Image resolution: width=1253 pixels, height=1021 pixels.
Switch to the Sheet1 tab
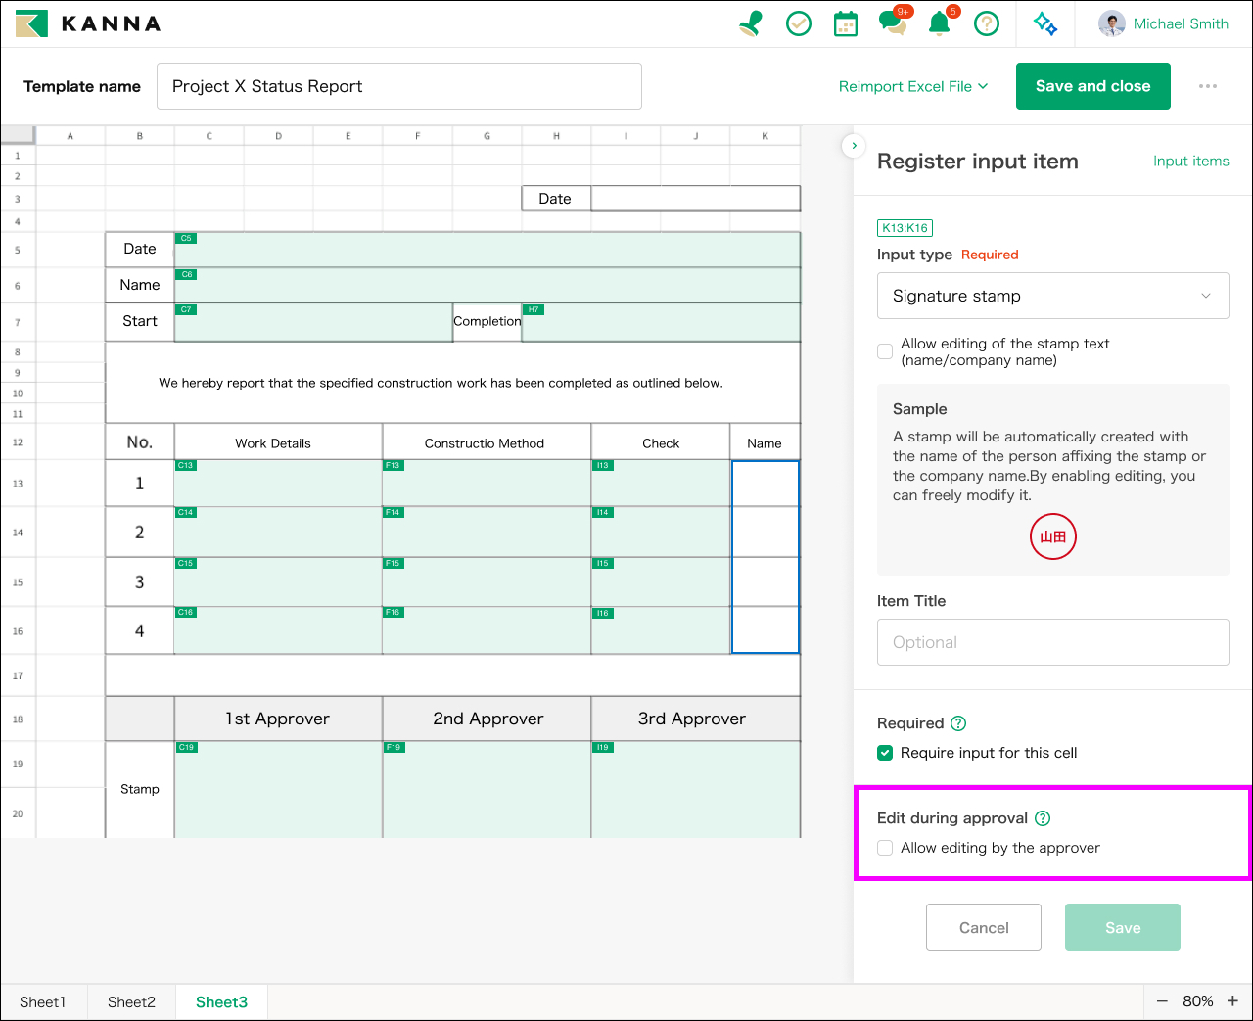click(43, 1001)
